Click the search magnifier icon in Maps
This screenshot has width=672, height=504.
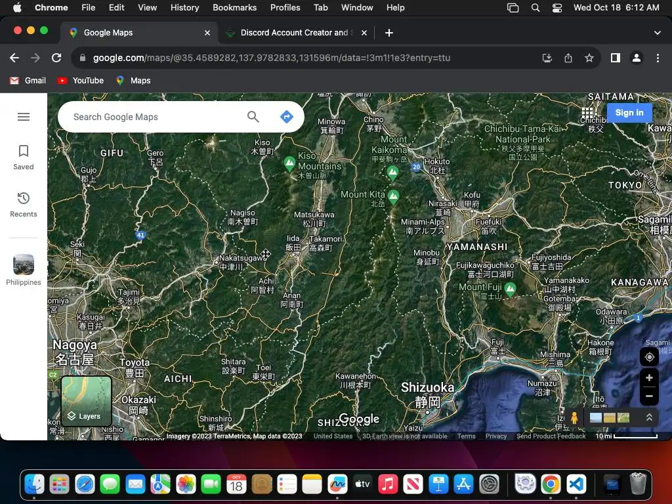(253, 117)
